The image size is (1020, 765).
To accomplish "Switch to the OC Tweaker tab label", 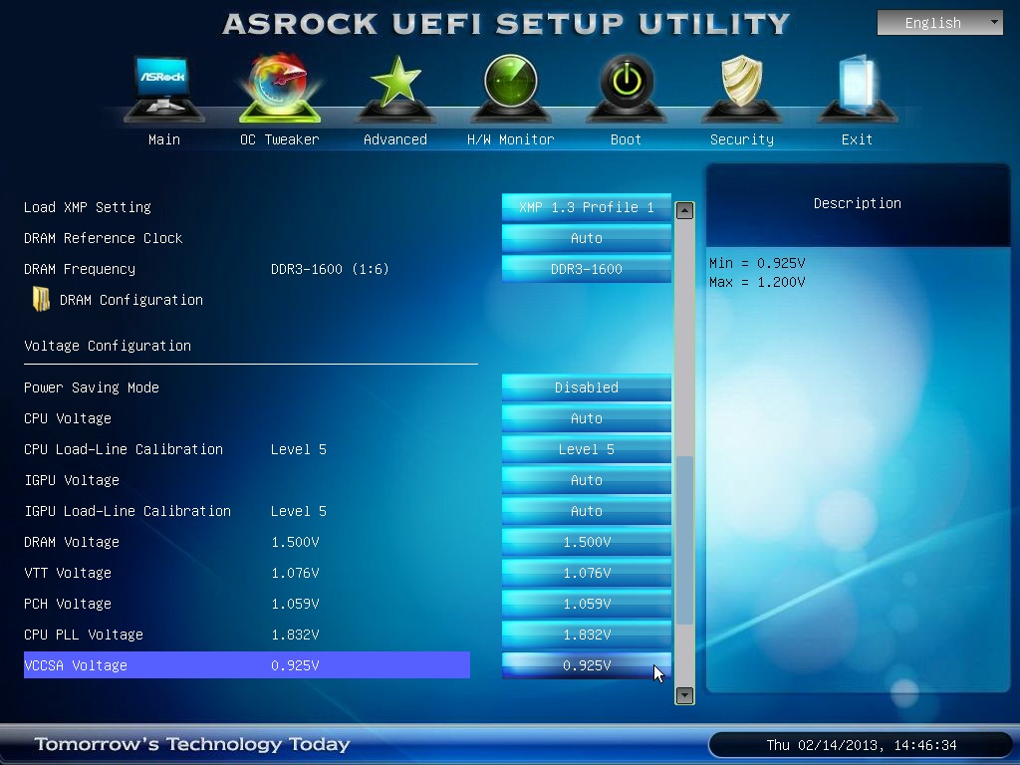I will (280, 139).
